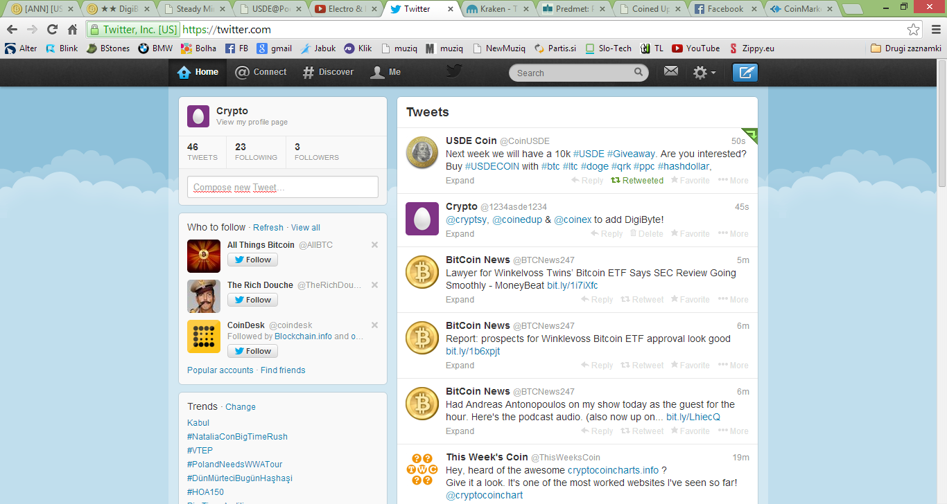View the 46 Tweets count
Viewport: 947px width, 504px height.
[202, 152]
